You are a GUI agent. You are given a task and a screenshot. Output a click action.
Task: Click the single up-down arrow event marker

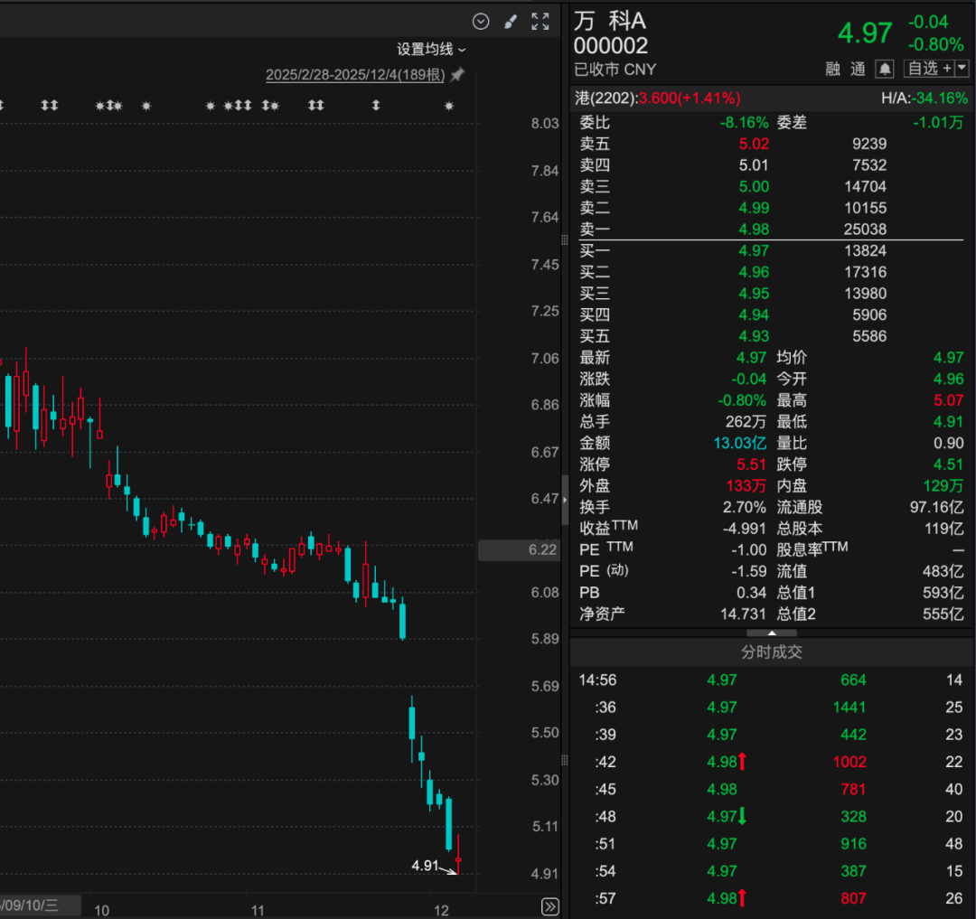pos(376,106)
